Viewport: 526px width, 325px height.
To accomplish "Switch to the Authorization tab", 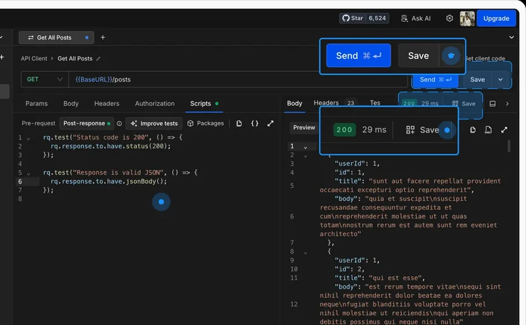I will tap(155, 104).
